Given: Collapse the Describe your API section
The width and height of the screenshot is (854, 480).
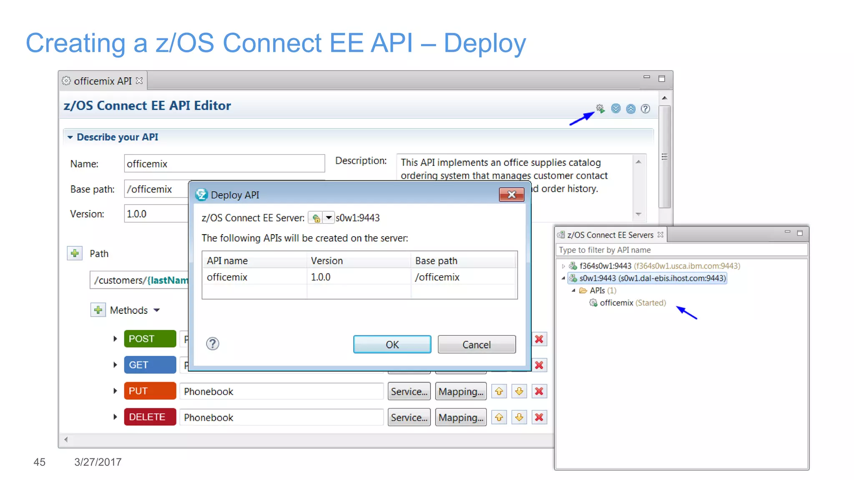Looking at the screenshot, I should click(70, 137).
